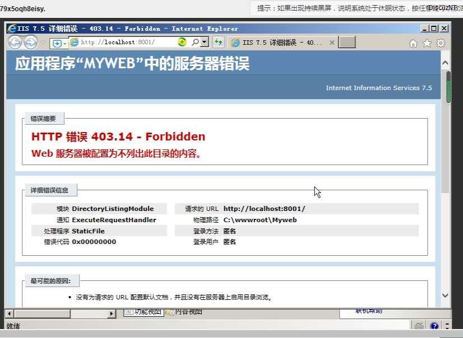Viewport: 463px width, 338px height.
Task: Click the compatibility view icon beside address bar
Action: point(58,44)
